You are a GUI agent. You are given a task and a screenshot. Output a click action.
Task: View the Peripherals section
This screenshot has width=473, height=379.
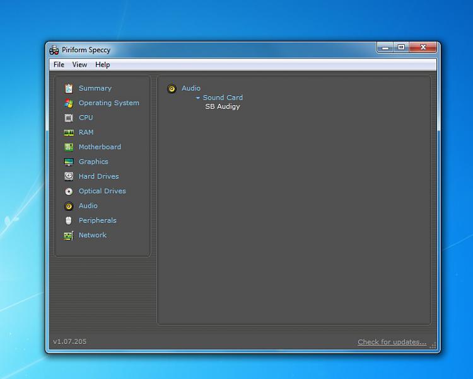(x=97, y=220)
